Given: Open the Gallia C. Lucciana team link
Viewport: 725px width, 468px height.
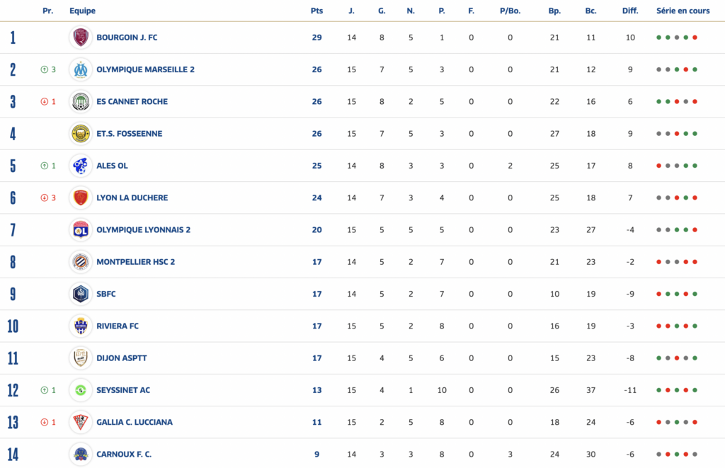Looking at the screenshot, I should pos(134,422).
